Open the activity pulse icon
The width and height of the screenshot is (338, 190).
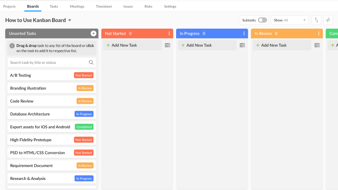pos(328,20)
